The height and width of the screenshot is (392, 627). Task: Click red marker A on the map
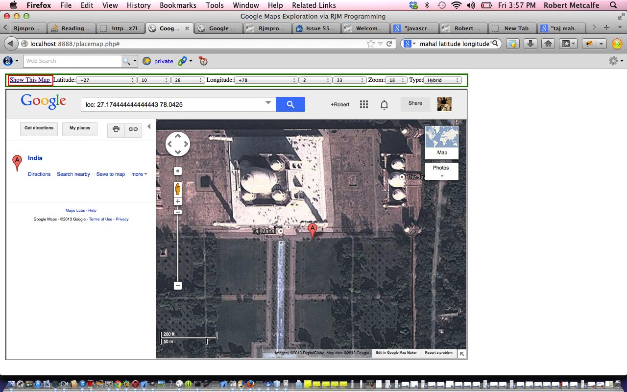[x=313, y=231]
